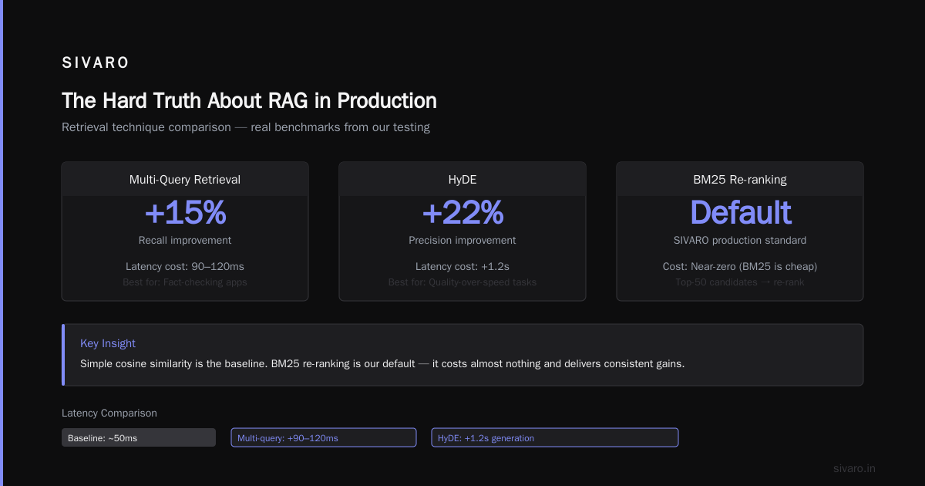Click the HyDE: +1.2s generation bar
925x486 pixels.
pos(555,437)
